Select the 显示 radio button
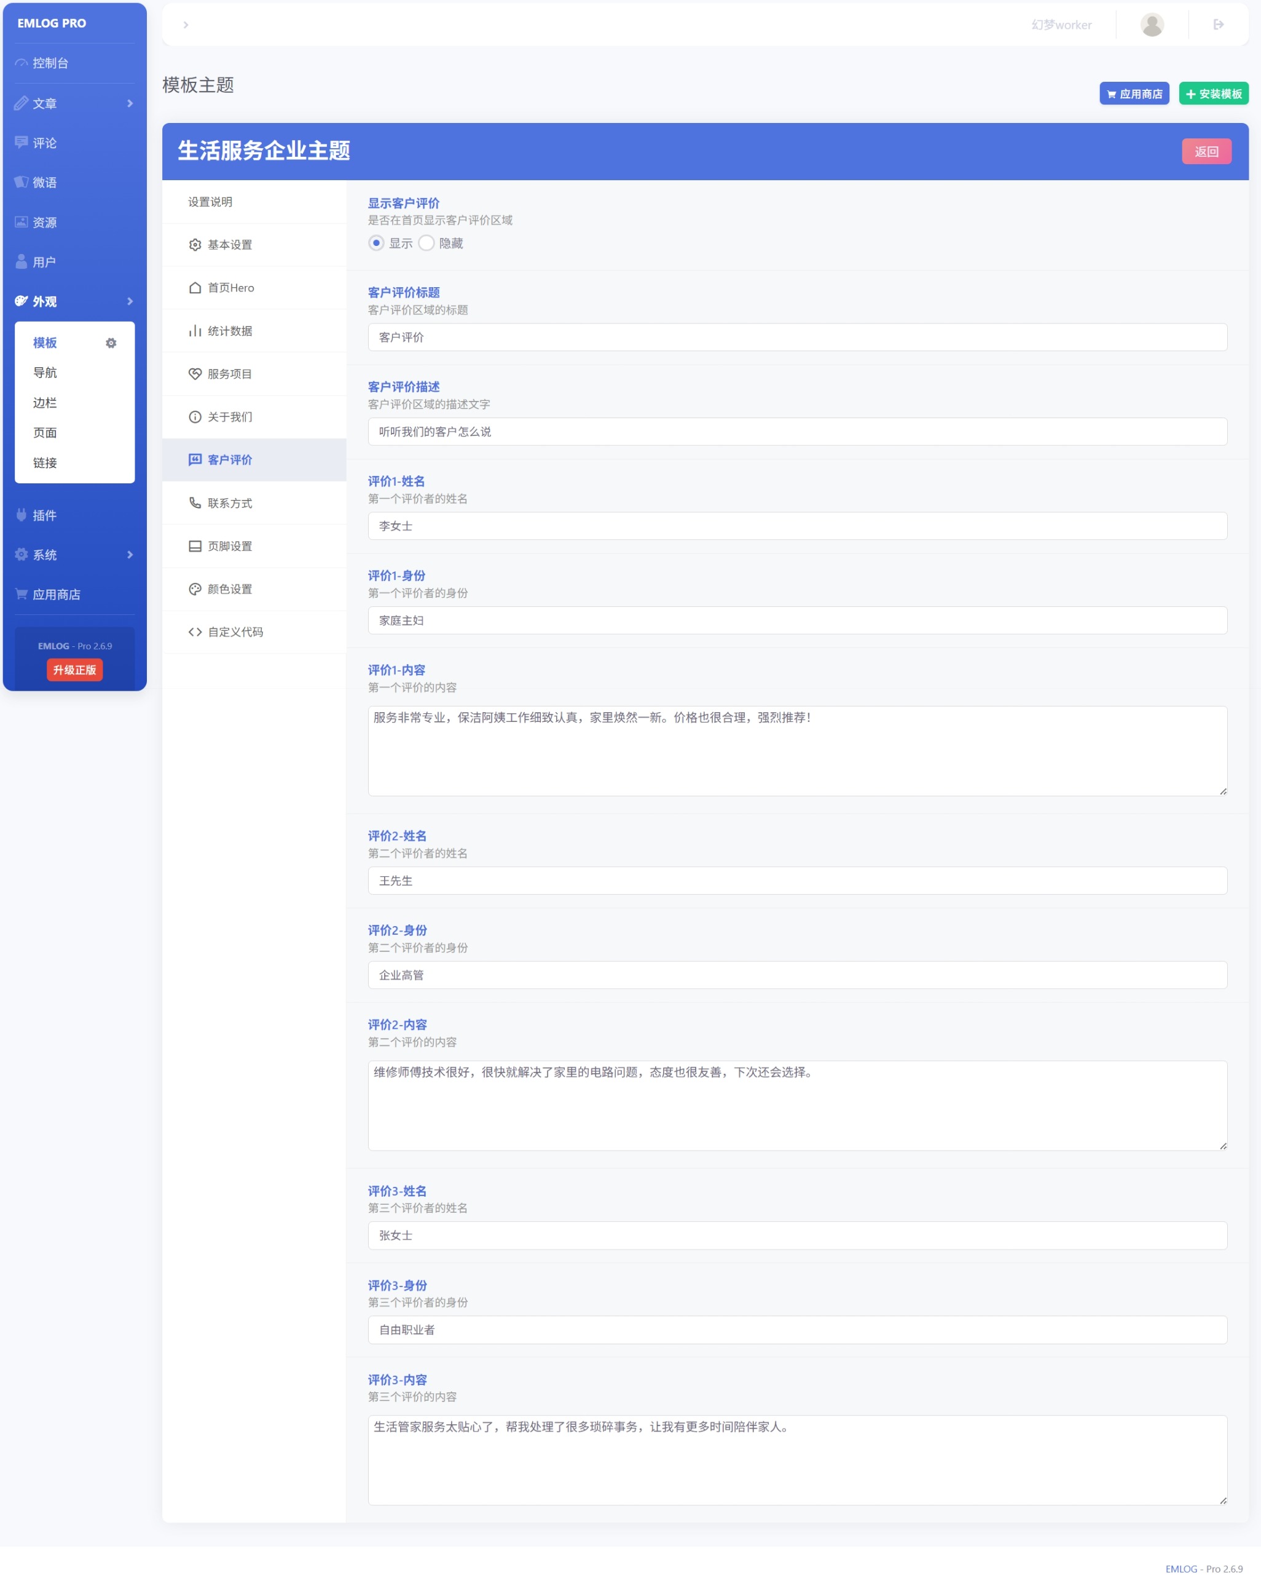The height and width of the screenshot is (1589, 1261). coord(376,244)
